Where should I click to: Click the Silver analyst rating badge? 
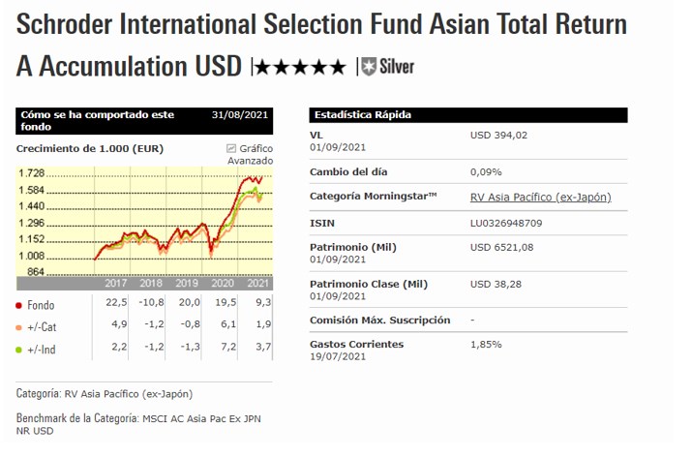(388, 67)
